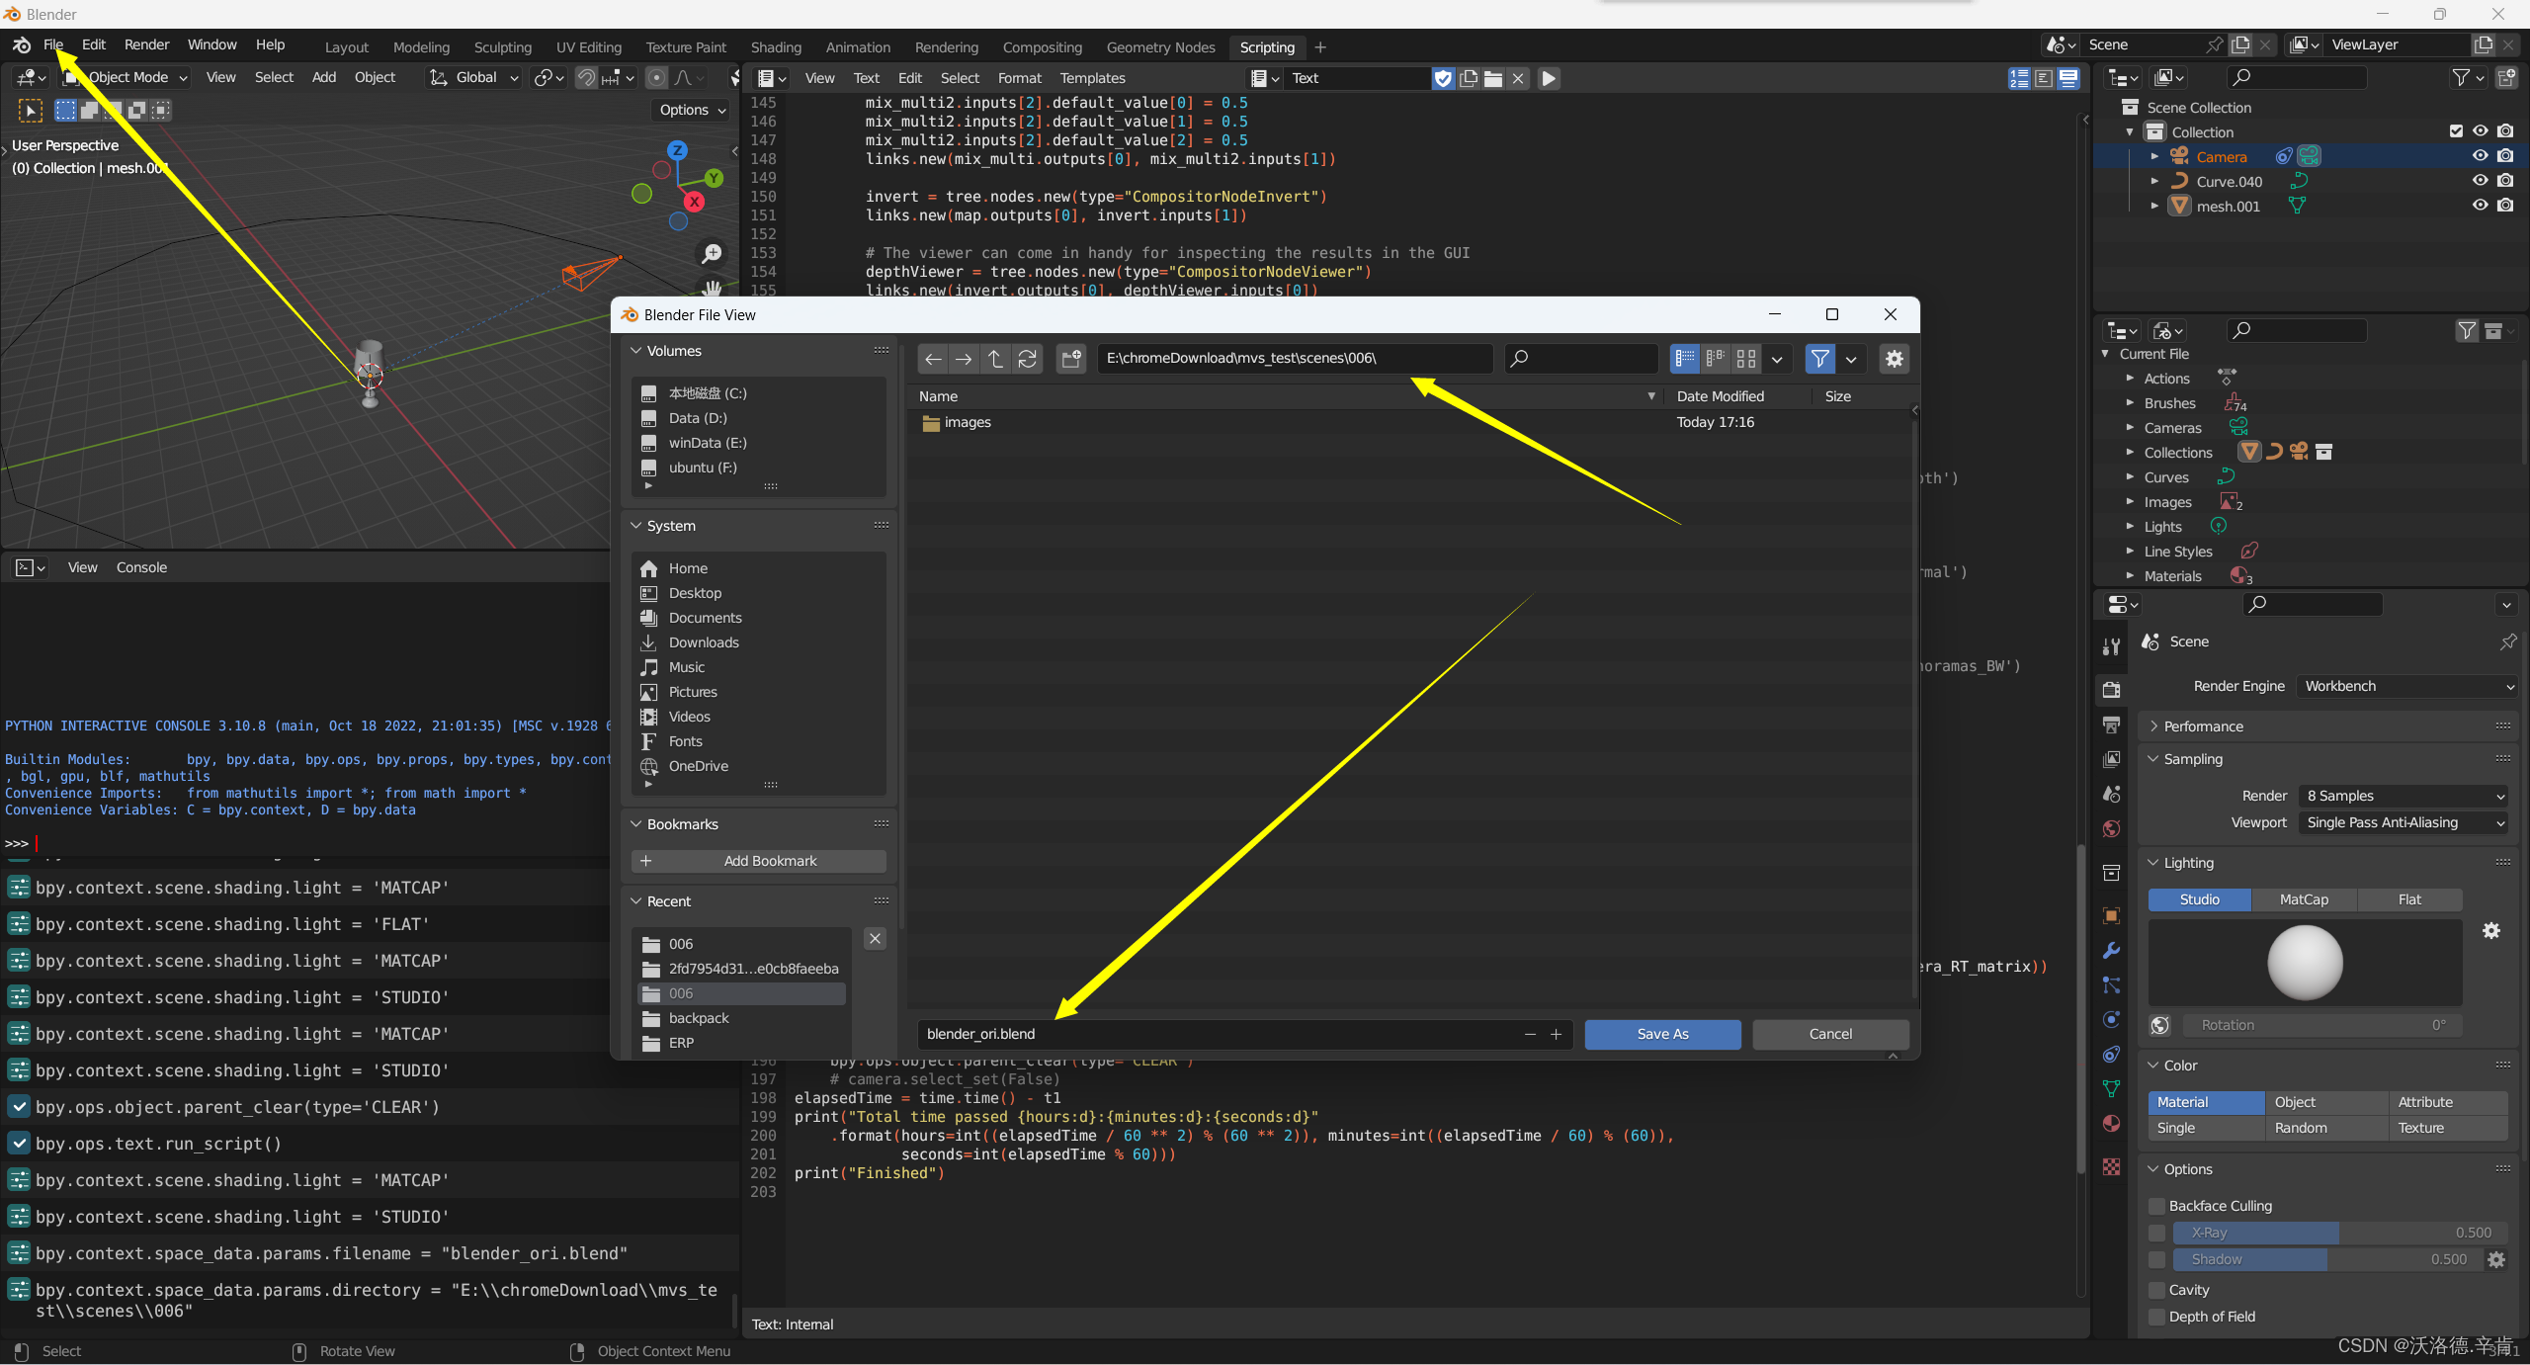Enable Backface Culling checkbox
The width and height of the screenshot is (2530, 1365).
2155,1204
